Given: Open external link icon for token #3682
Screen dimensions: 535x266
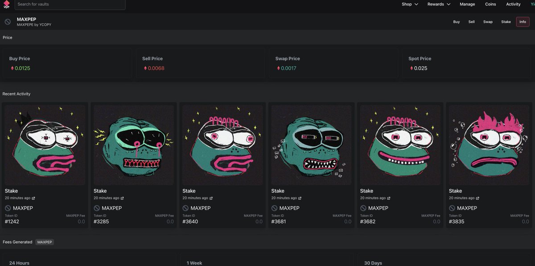Looking at the screenshot, I should coord(389,198).
